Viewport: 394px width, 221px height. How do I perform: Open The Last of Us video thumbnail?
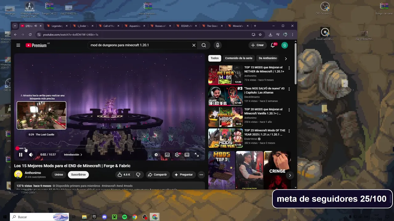(x=226, y=96)
